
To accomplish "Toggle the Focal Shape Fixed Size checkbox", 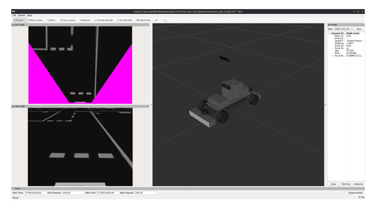I will [x=348, y=48].
